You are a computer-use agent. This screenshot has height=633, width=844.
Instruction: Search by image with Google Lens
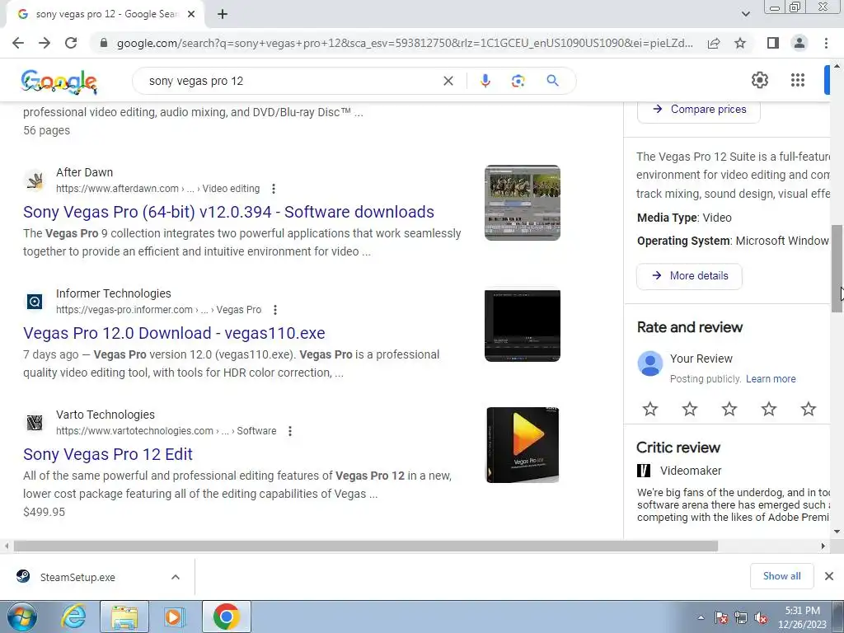[x=518, y=81]
